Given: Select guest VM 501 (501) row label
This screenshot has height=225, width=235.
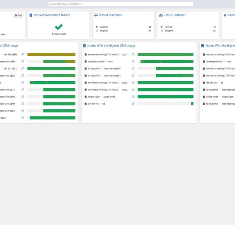Looking at the screenshot, I should click(11, 69).
